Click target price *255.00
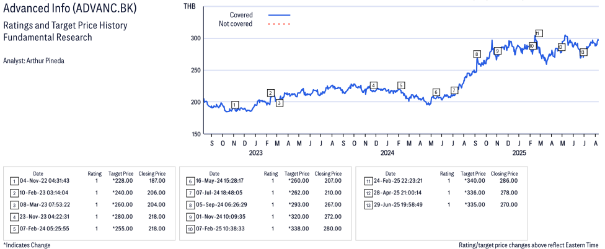 tap(123, 229)
